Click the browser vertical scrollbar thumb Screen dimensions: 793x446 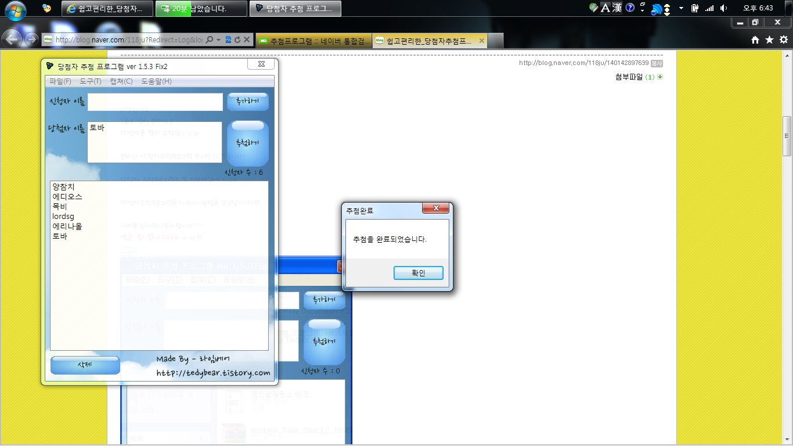[787, 136]
